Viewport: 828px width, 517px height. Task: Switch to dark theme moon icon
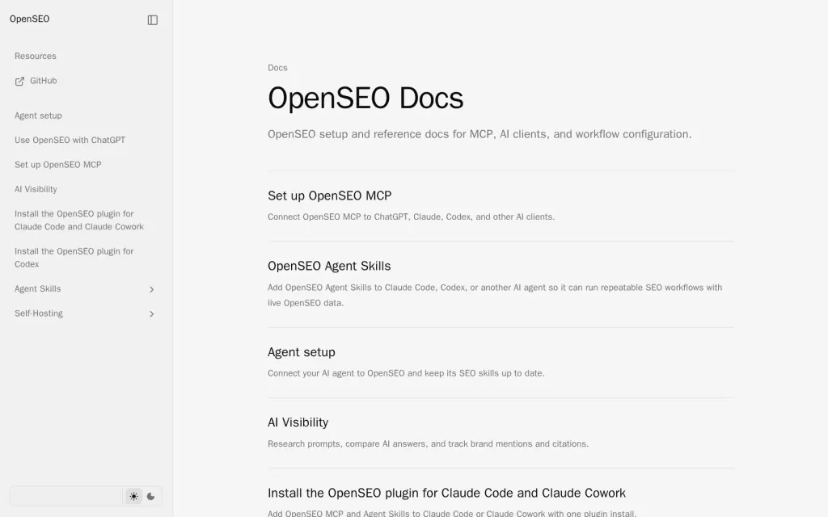[151, 497]
